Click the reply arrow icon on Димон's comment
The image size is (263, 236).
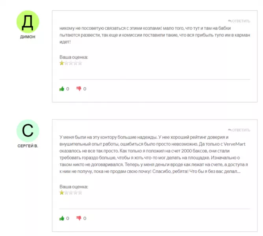tap(230, 21)
